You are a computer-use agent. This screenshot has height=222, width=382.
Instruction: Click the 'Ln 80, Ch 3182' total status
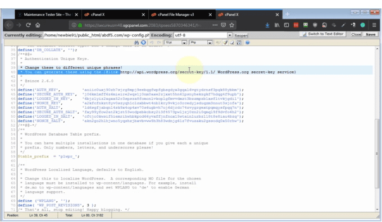pos(92,215)
